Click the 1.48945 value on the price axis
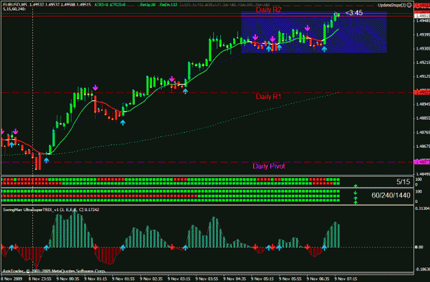This screenshot has width=430, height=282. [422, 104]
